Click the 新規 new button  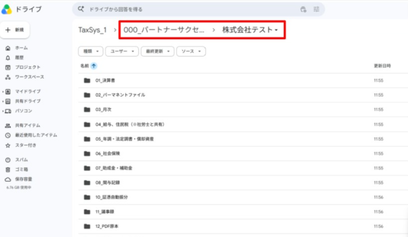point(15,30)
